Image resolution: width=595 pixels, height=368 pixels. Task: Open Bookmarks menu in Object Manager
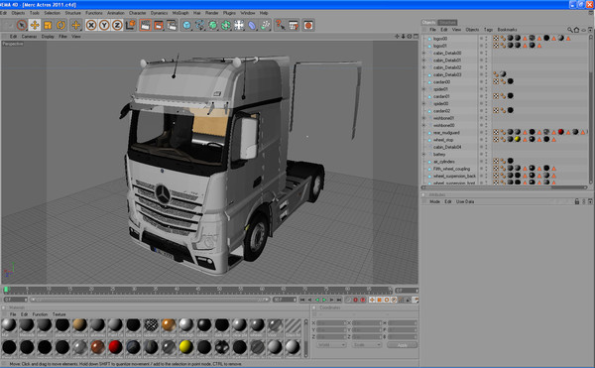(508, 30)
